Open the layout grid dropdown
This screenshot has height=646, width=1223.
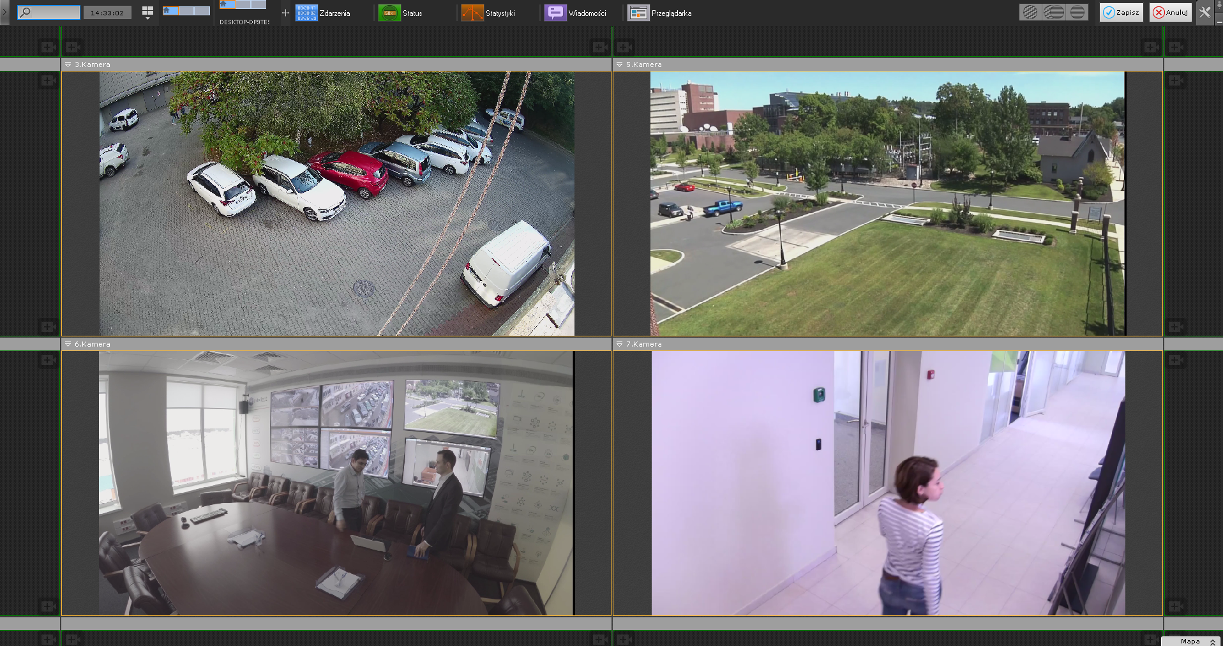point(147,13)
